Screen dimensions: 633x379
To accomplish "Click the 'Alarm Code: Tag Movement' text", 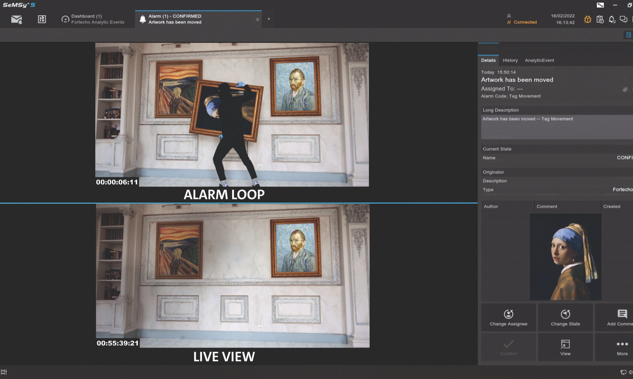I will point(511,96).
